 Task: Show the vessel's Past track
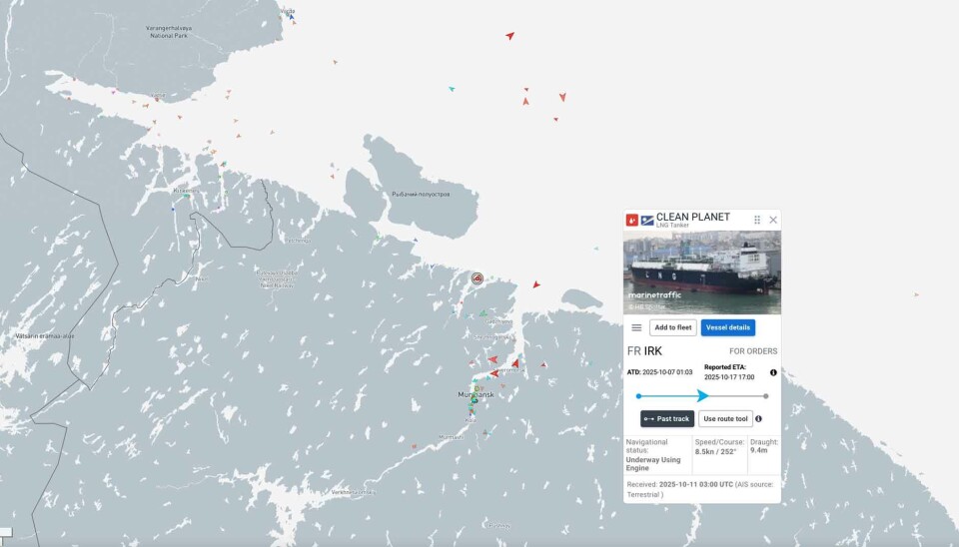[667, 418]
